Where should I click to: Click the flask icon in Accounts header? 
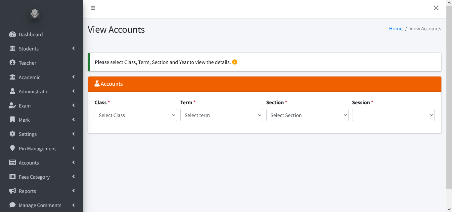coord(97,84)
